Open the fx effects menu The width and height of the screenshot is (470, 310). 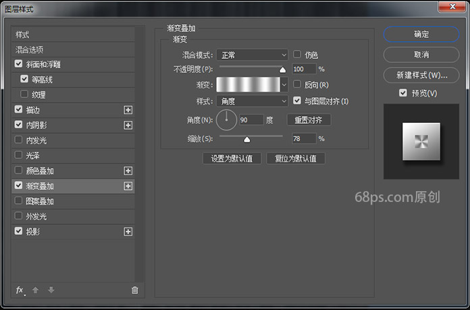[x=20, y=290]
